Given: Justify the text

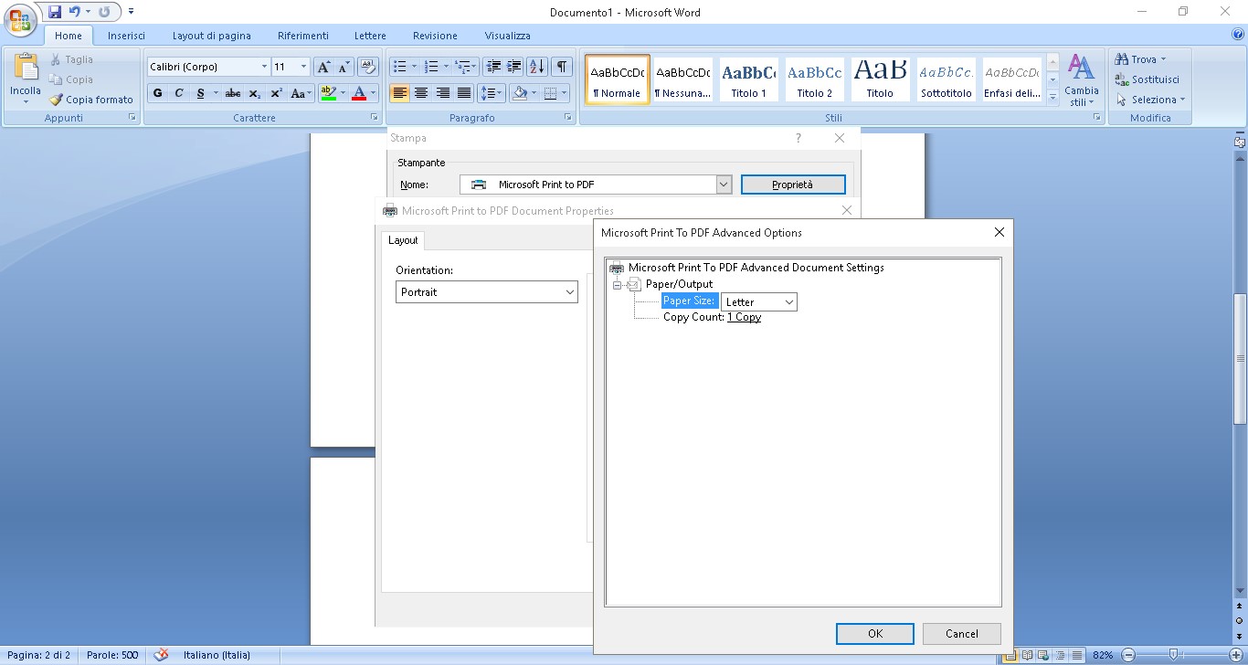Looking at the screenshot, I should pos(464,93).
